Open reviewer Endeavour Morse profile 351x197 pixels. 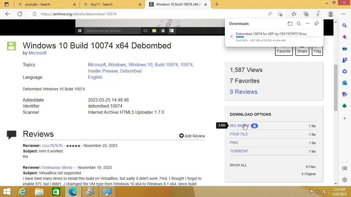(57, 167)
